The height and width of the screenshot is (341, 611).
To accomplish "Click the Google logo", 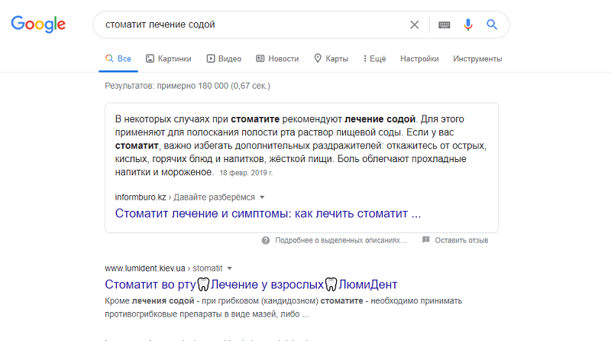I will [38, 24].
